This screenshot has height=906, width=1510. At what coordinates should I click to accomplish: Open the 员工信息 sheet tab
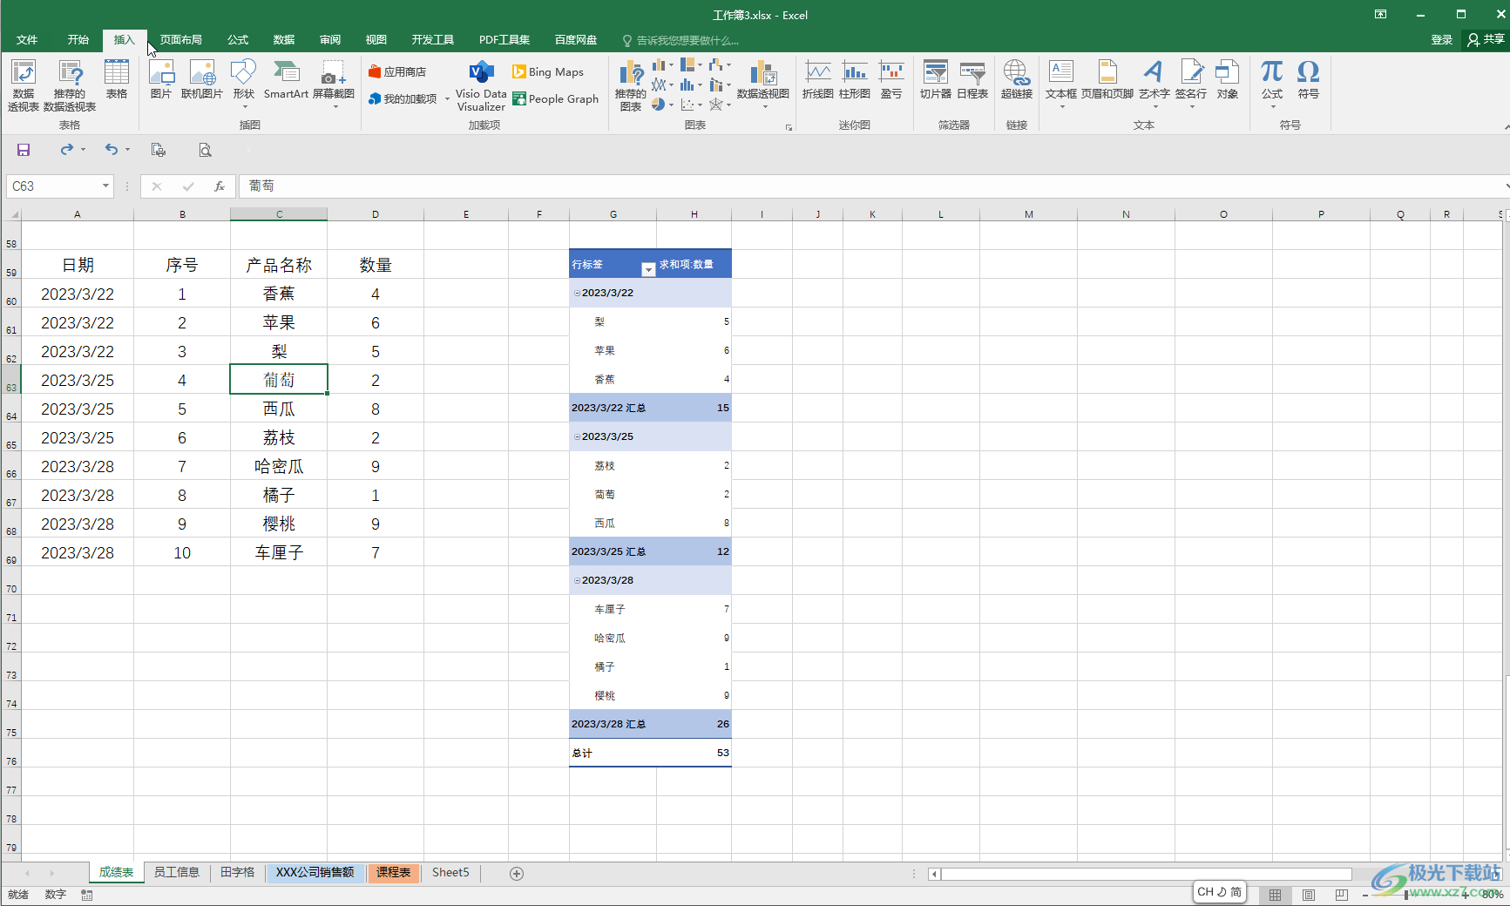[177, 872]
